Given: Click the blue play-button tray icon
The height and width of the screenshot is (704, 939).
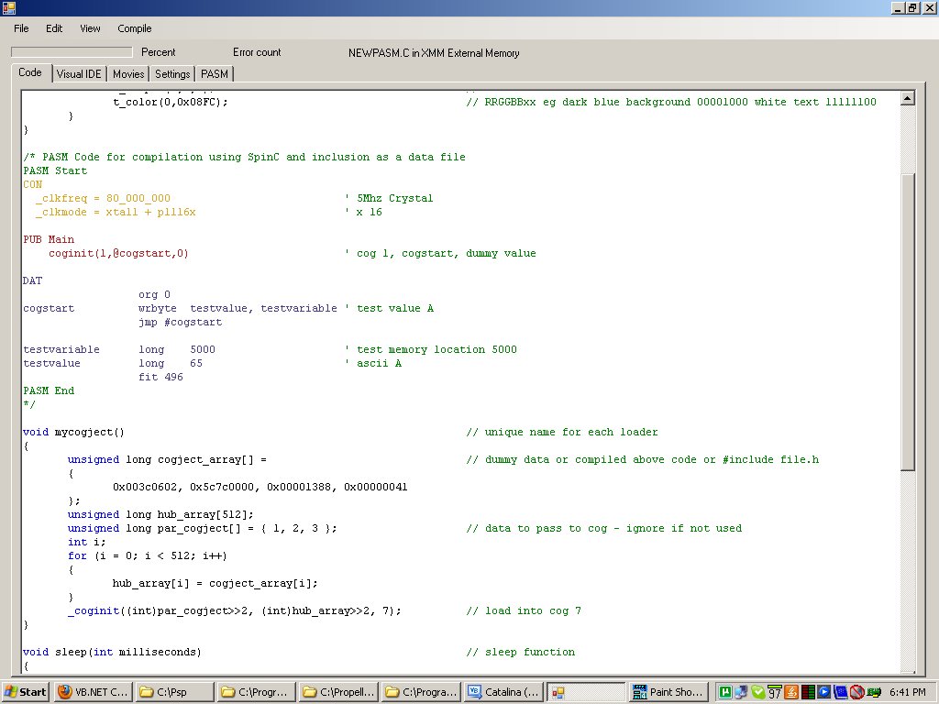Looking at the screenshot, I should [x=824, y=692].
